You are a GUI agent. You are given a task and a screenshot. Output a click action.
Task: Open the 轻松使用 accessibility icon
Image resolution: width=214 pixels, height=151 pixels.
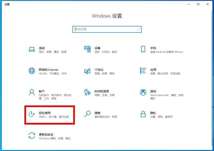click(32, 114)
